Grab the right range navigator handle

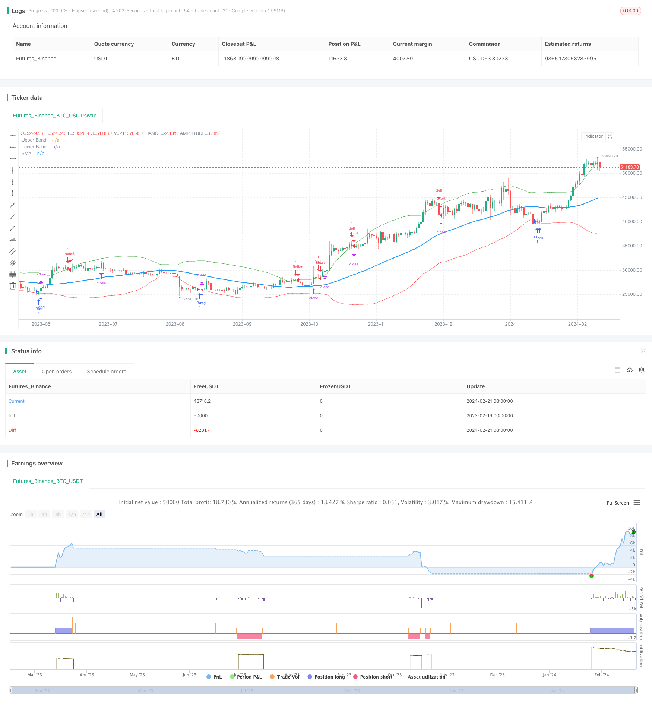click(636, 690)
